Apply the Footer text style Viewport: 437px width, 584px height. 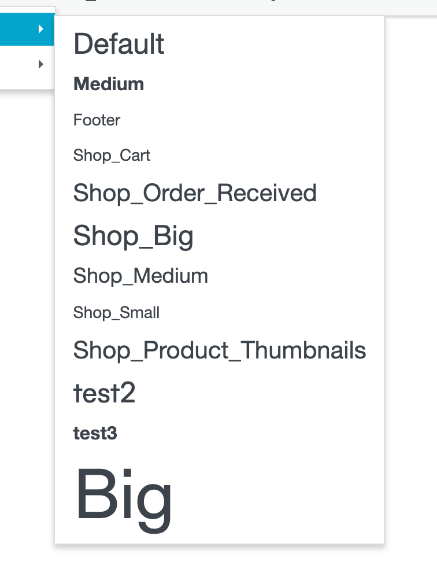(96, 120)
